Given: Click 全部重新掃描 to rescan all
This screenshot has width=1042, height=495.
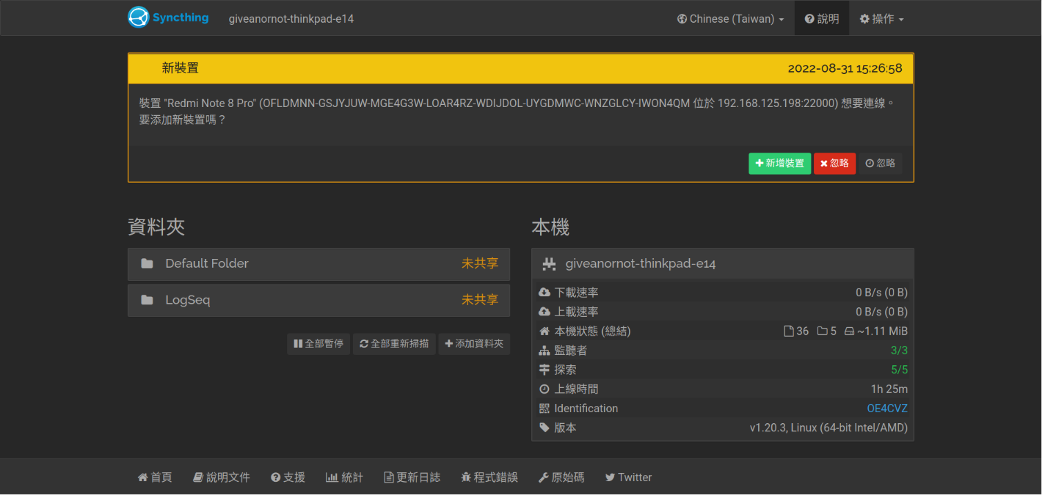Looking at the screenshot, I should point(394,344).
